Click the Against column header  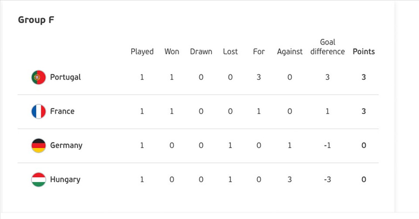click(290, 52)
